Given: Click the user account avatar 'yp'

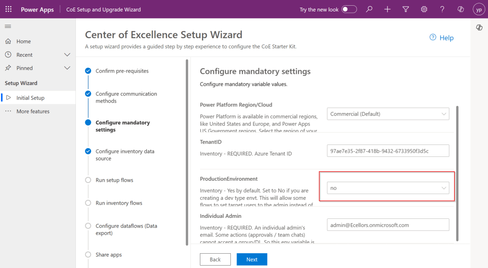Looking at the screenshot, I should tap(478, 10).
